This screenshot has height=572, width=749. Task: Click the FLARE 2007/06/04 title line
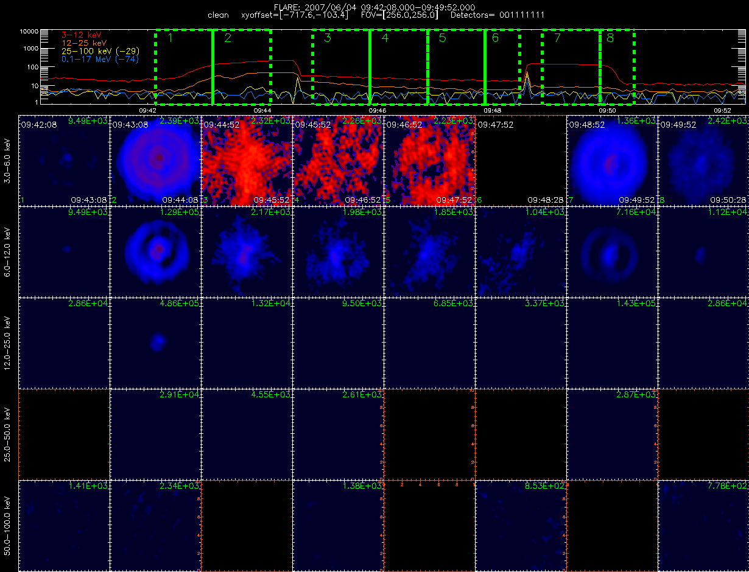tap(374, 6)
